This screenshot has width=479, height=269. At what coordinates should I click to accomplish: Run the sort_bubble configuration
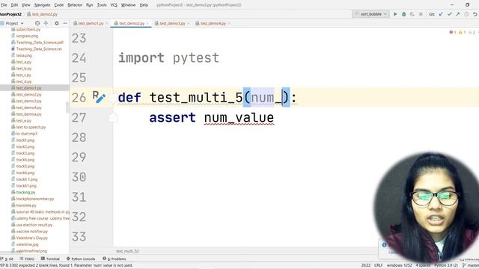(395, 14)
